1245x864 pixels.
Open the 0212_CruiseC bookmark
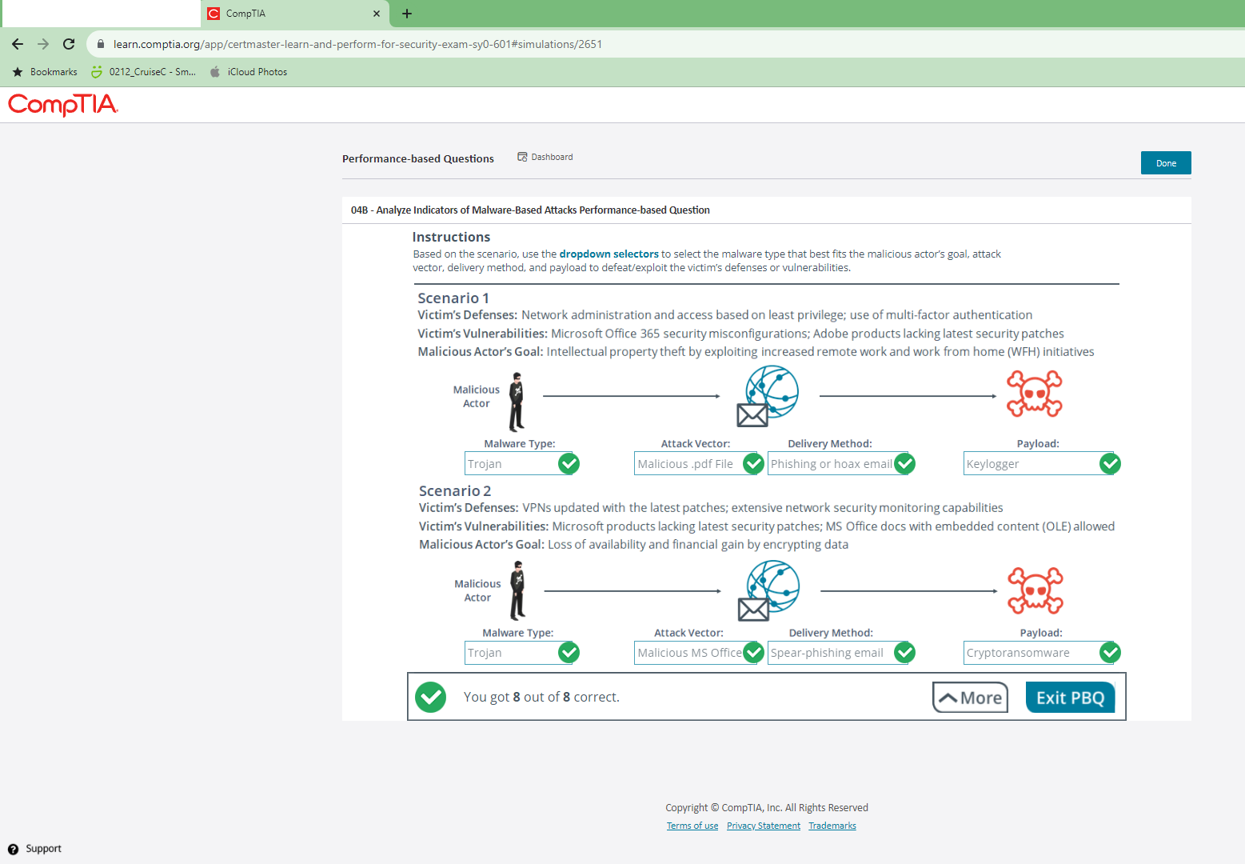coord(144,72)
